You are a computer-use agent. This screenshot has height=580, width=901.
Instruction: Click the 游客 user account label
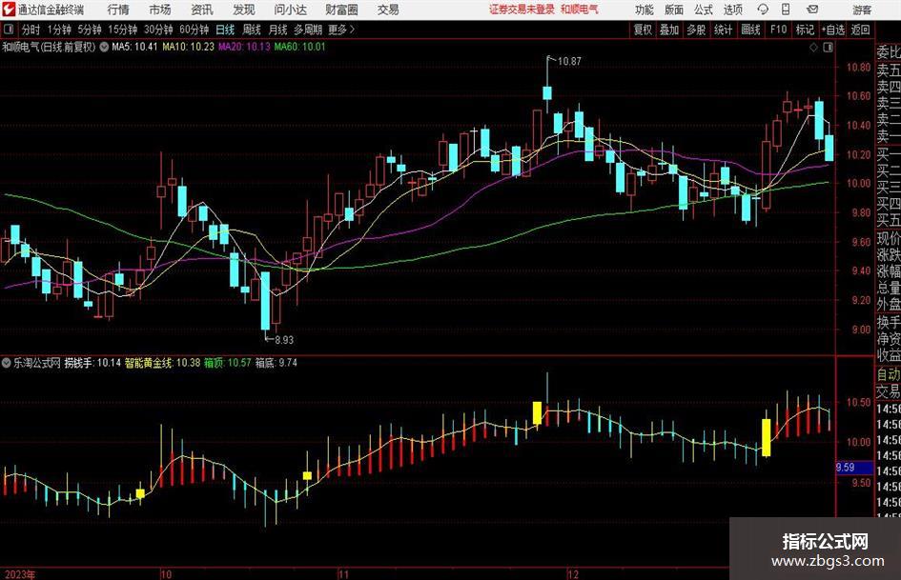pos(862,10)
